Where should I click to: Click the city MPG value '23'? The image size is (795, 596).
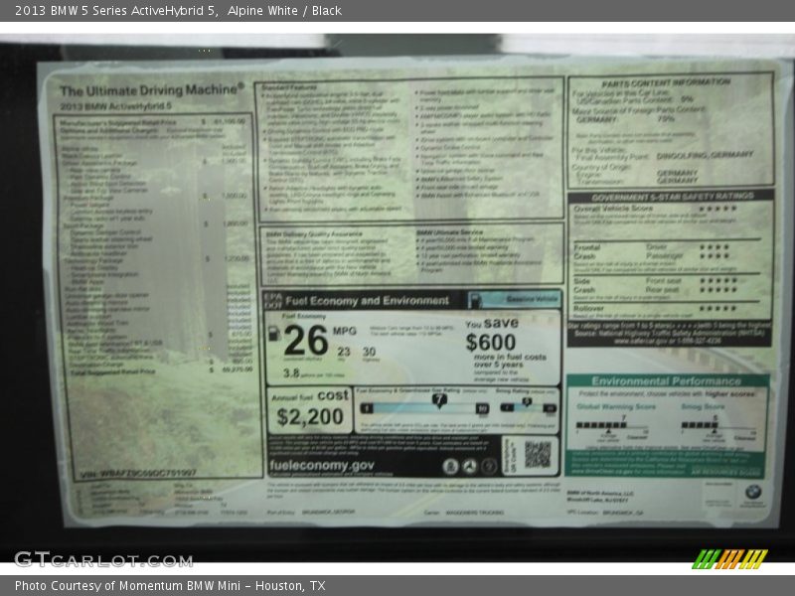point(344,352)
